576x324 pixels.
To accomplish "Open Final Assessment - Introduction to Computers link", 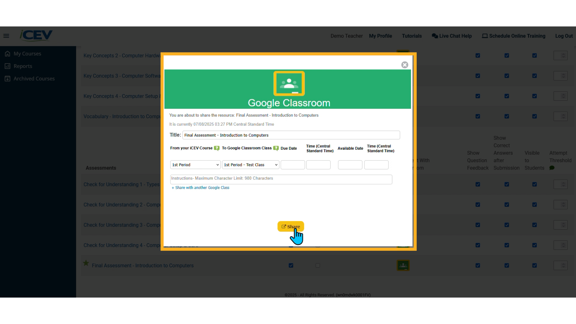I will coord(142,265).
